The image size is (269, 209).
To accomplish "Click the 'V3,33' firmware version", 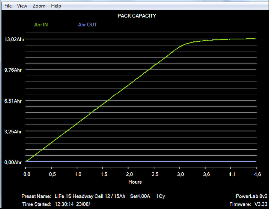I will pyautogui.click(x=261, y=204).
